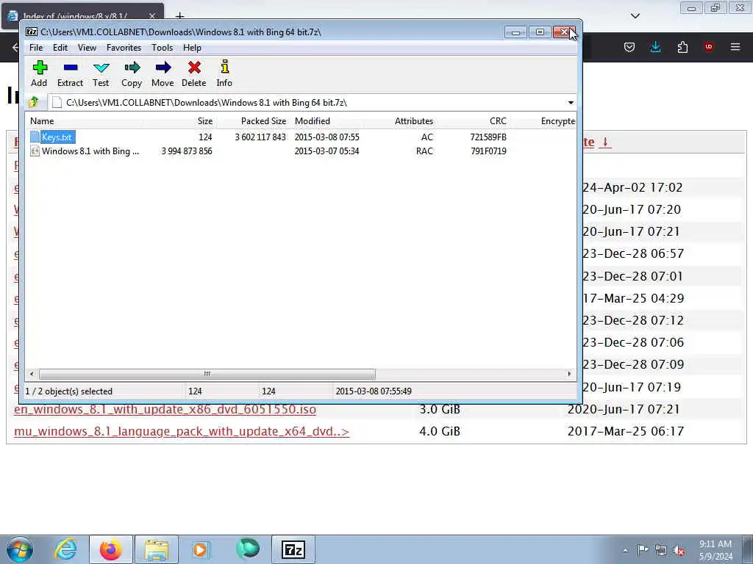Click packed size 3 602 117 843

(260, 137)
